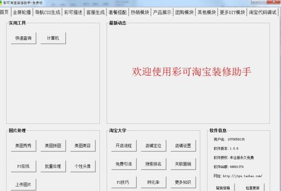Click the 欢迎使用彩可淘宝装修助手 welcome text
This screenshot has width=281, height=191.
pyautogui.click(x=191, y=72)
